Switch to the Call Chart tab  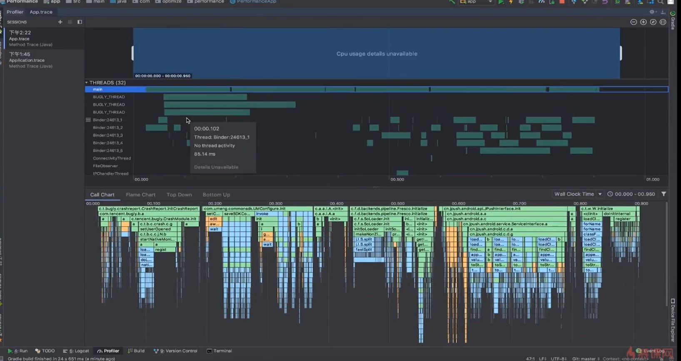[x=102, y=195]
